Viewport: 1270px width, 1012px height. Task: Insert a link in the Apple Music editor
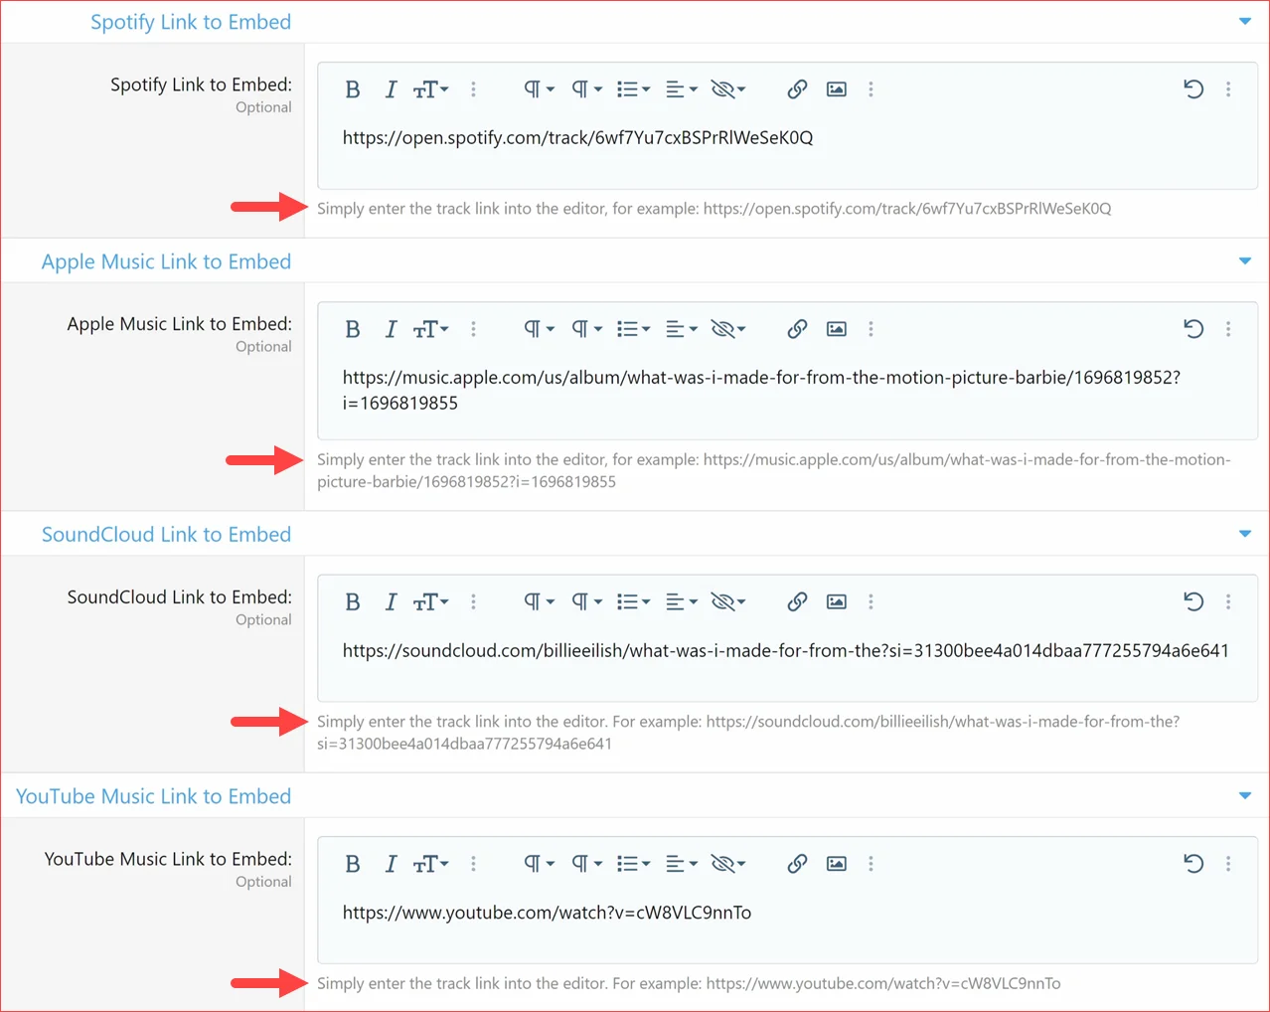pyautogui.click(x=797, y=329)
